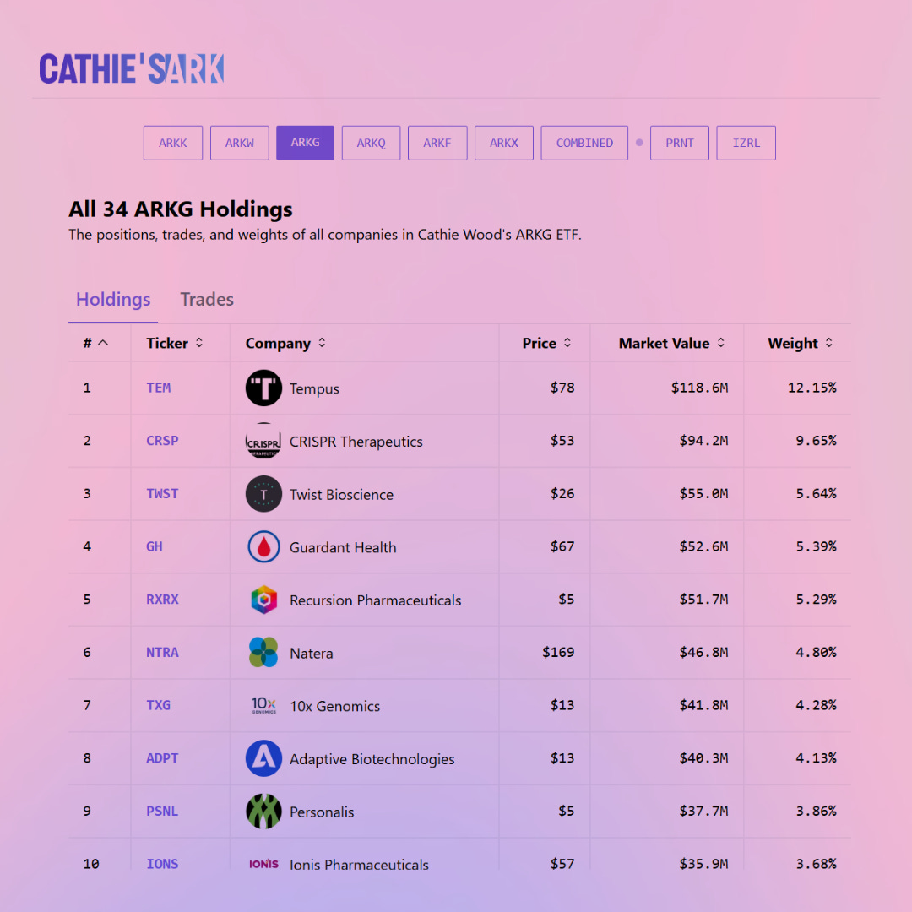Image resolution: width=912 pixels, height=912 pixels.
Task: Click the 5.64% weight cell
Action: [x=816, y=494]
